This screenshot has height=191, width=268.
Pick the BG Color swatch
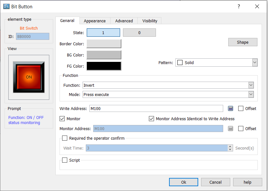pos(104,55)
